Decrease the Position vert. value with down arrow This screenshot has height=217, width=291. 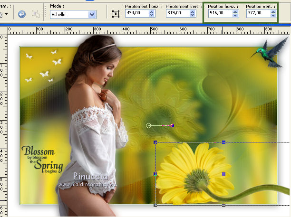273,15
